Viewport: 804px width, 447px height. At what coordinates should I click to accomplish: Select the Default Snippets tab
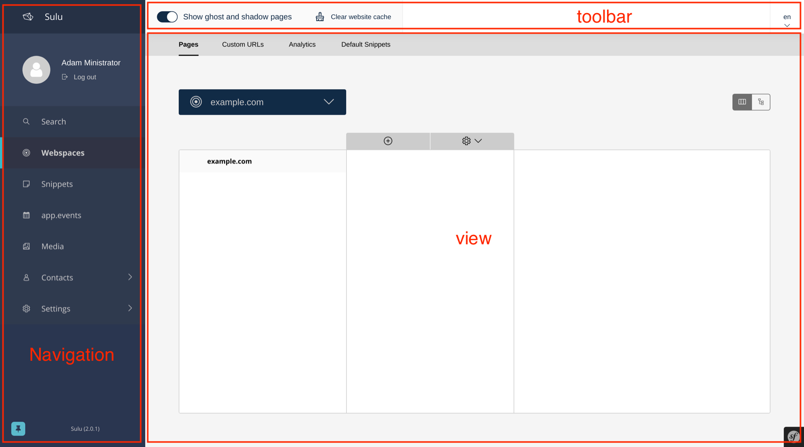tap(366, 45)
